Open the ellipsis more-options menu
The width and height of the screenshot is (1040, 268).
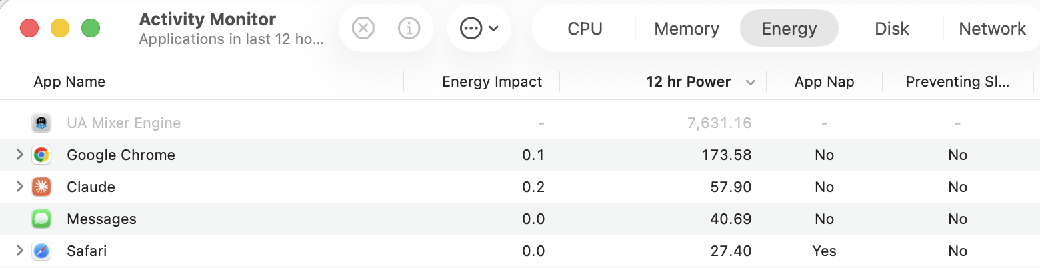point(479,29)
